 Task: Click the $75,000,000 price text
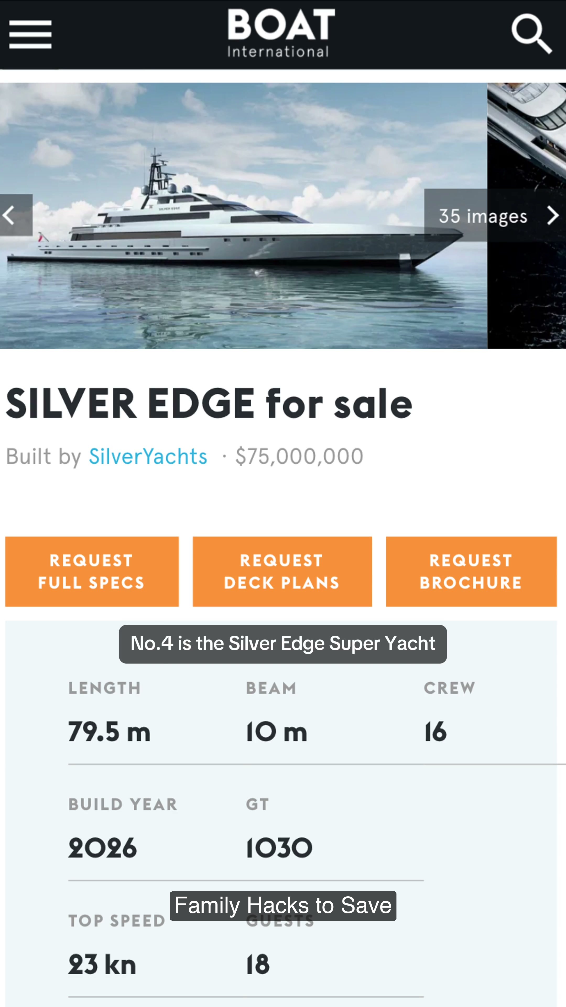tap(299, 456)
